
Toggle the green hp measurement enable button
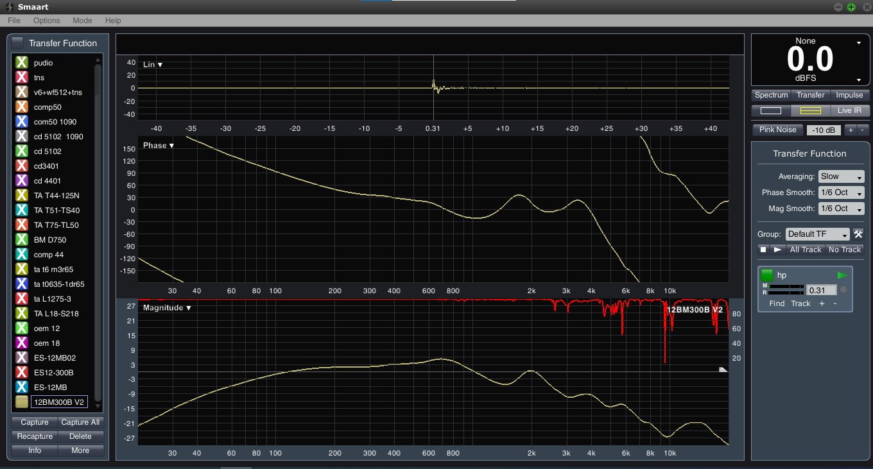pyautogui.click(x=767, y=275)
